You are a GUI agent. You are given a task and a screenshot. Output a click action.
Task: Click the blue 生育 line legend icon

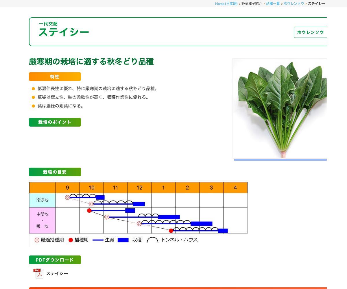pos(98,240)
